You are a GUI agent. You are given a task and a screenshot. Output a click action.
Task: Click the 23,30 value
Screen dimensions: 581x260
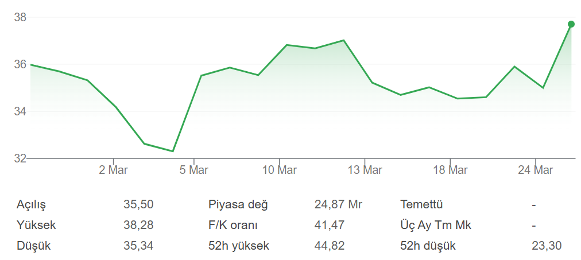(x=547, y=246)
